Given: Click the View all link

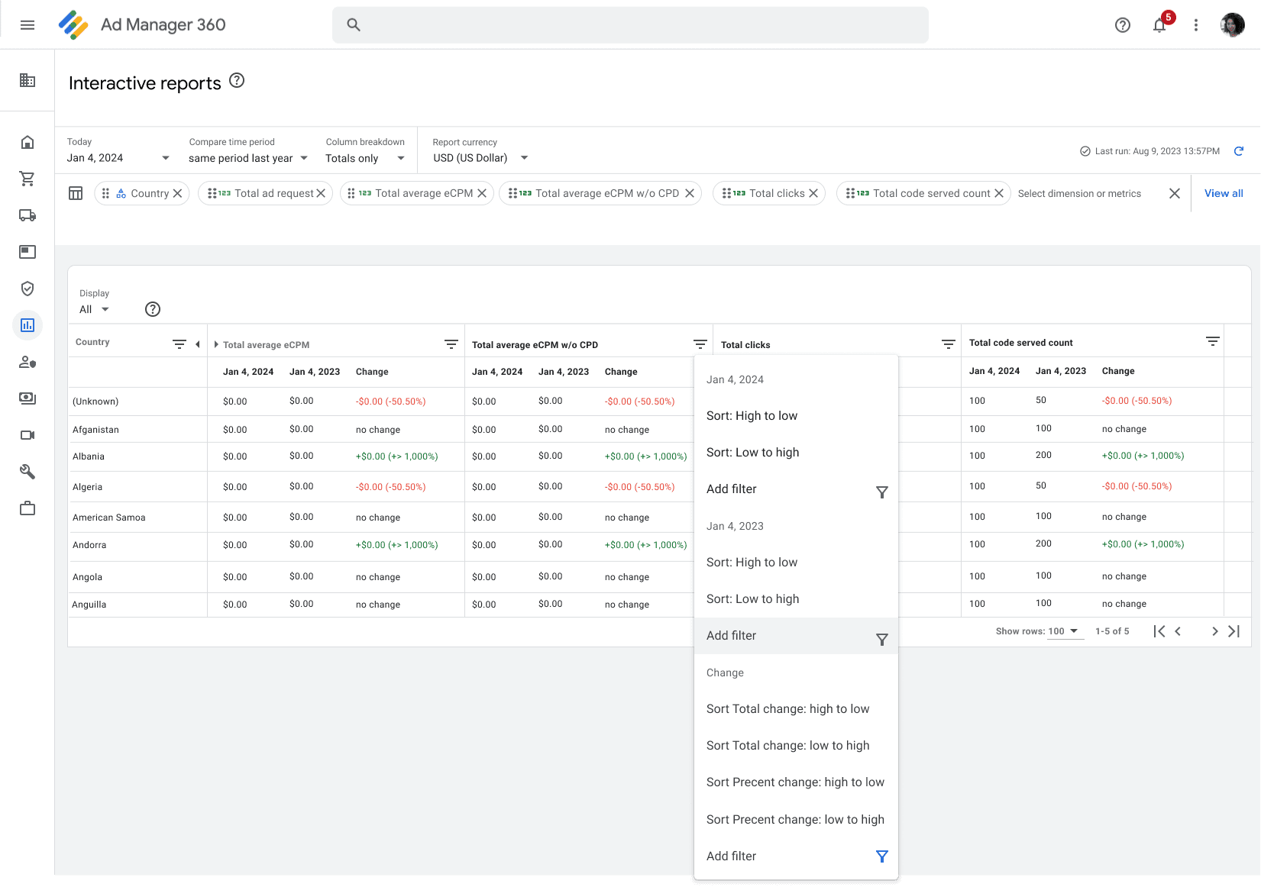Looking at the screenshot, I should [1224, 193].
